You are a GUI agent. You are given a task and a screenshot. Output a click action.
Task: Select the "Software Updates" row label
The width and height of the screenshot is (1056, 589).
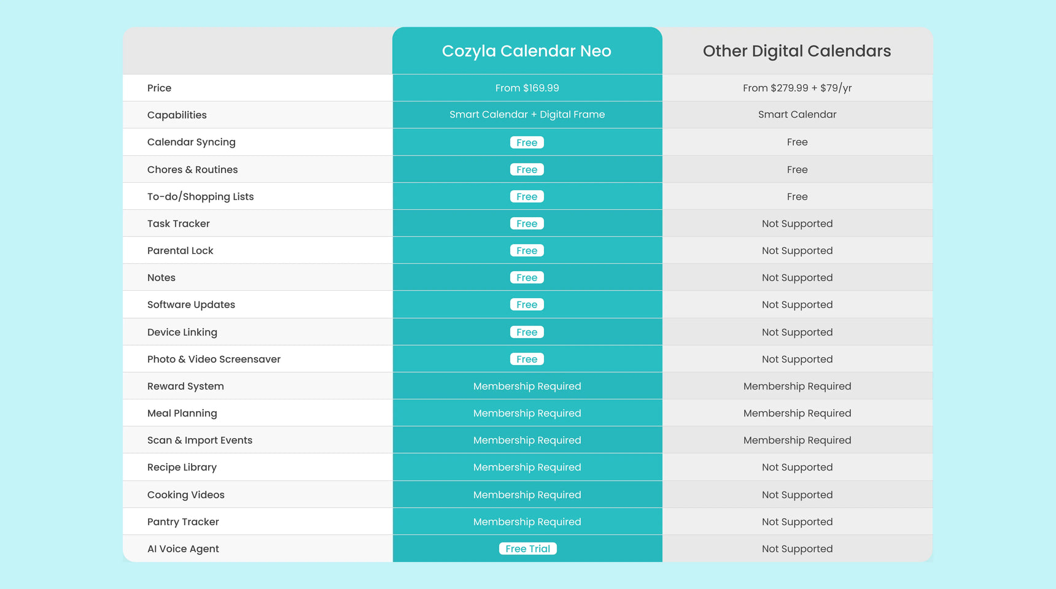coord(191,304)
